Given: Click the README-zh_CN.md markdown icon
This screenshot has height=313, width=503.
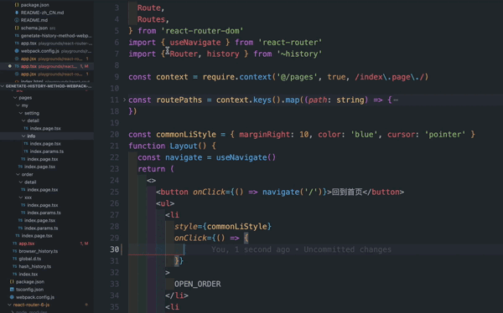Looking at the screenshot, I should point(17,13).
